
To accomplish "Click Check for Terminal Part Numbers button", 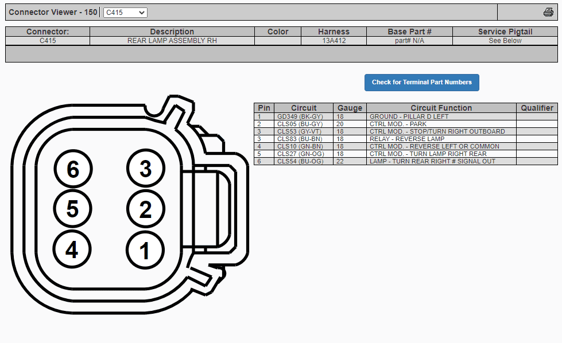I will coord(421,83).
